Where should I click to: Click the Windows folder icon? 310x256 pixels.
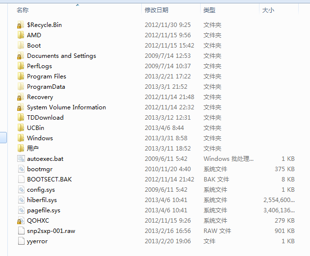(x=21, y=138)
